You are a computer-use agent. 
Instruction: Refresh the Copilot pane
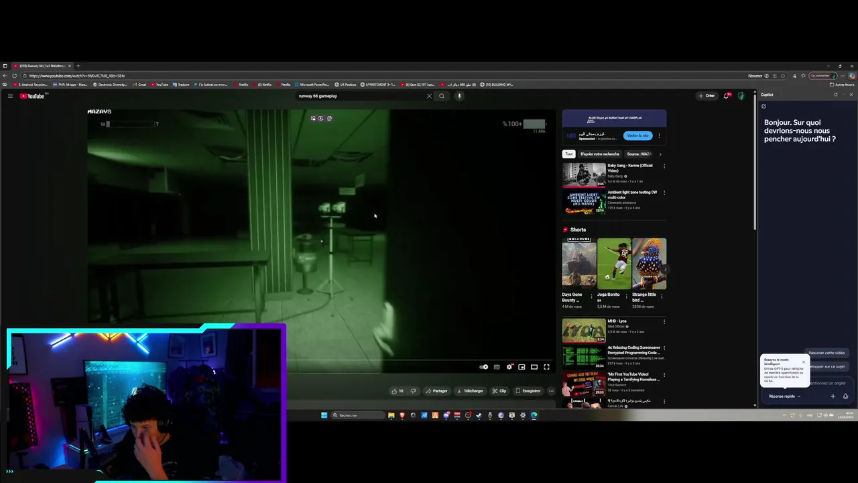point(836,95)
